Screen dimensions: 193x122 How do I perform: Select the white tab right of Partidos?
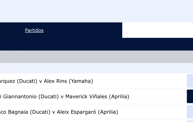click(157, 30)
